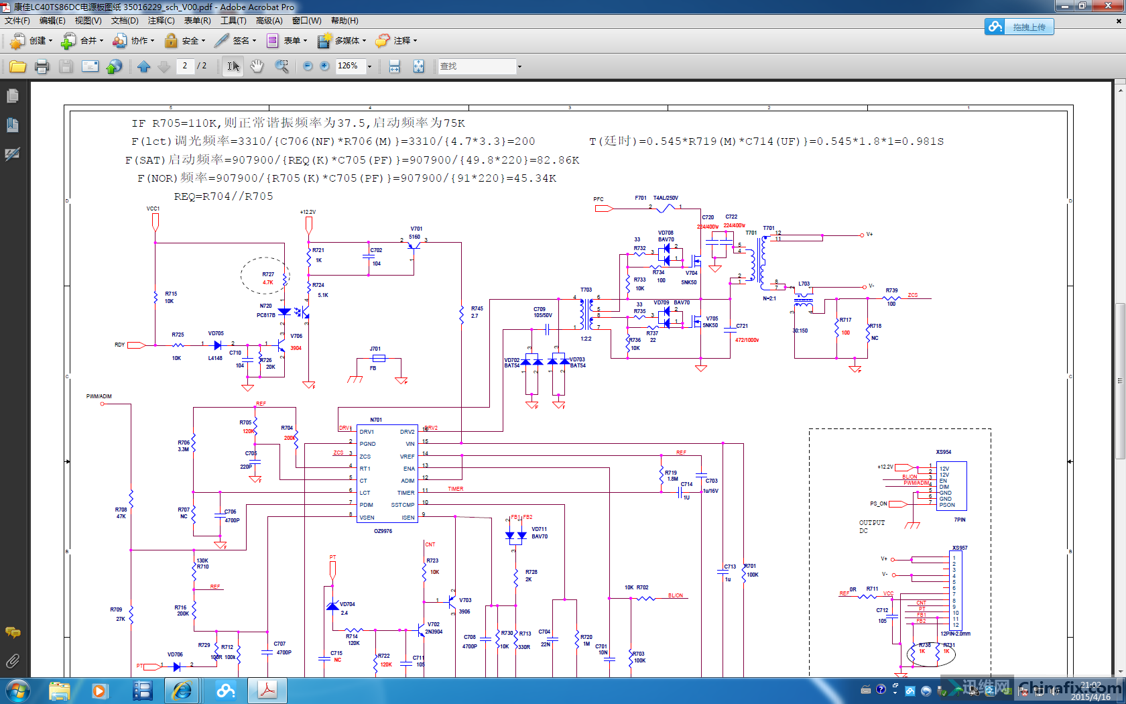The width and height of the screenshot is (1126, 704).
Task: Go to the previous page with the blue up arrow
Action: (x=143, y=66)
